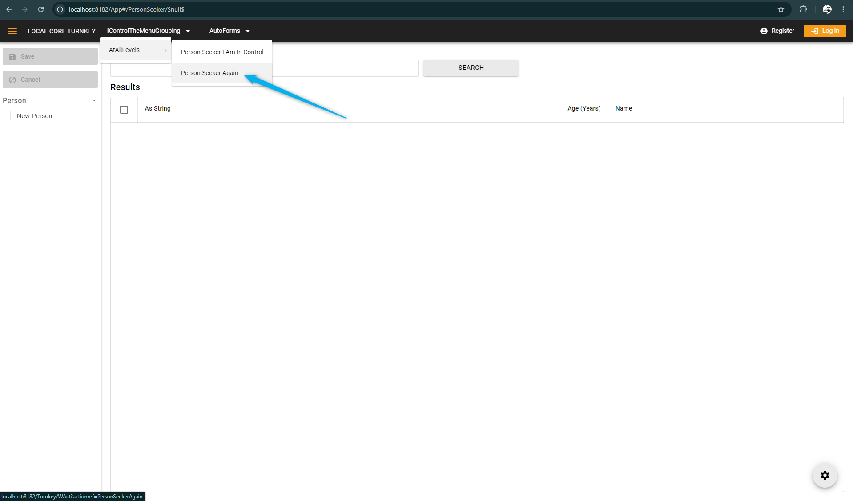Image resolution: width=853 pixels, height=501 pixels.
Task: Select New Person in the sidebar tree
Action: click(34, 116)
